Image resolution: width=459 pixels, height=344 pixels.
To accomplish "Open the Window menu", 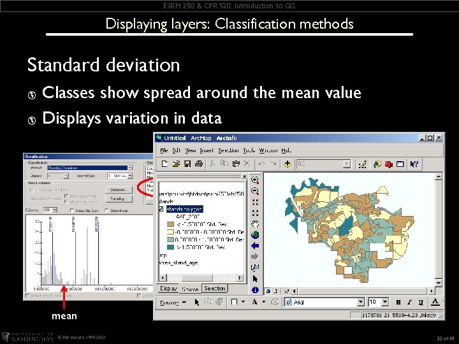I will click(268, 150).
